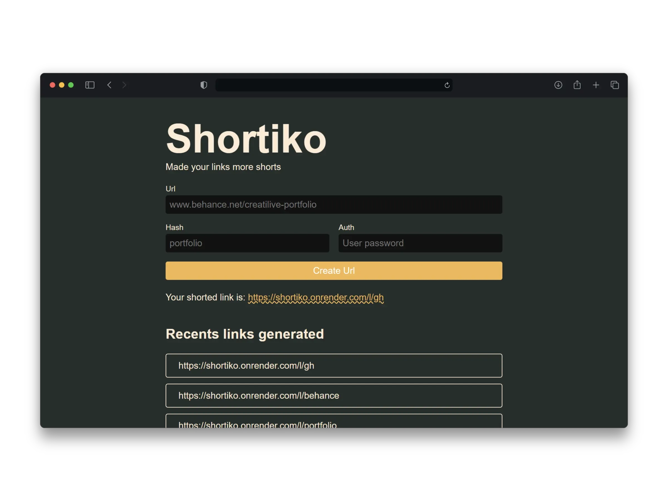The height and width of the screenshot is (501, 668).
Task: Click the 'Hash' field label
Action: pos(174,227)
